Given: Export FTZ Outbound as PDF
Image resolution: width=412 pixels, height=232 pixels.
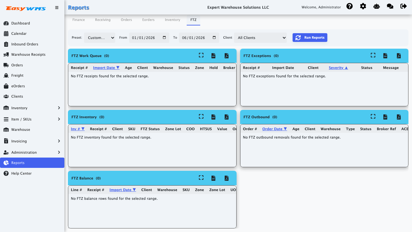Looking at the screenshot, I should click(399, 117).
